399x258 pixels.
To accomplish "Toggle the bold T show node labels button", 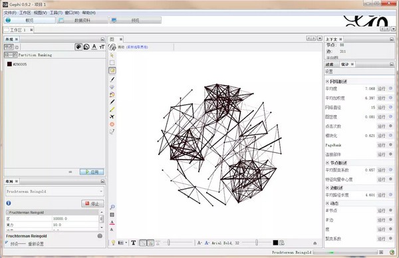I will 134,243.
